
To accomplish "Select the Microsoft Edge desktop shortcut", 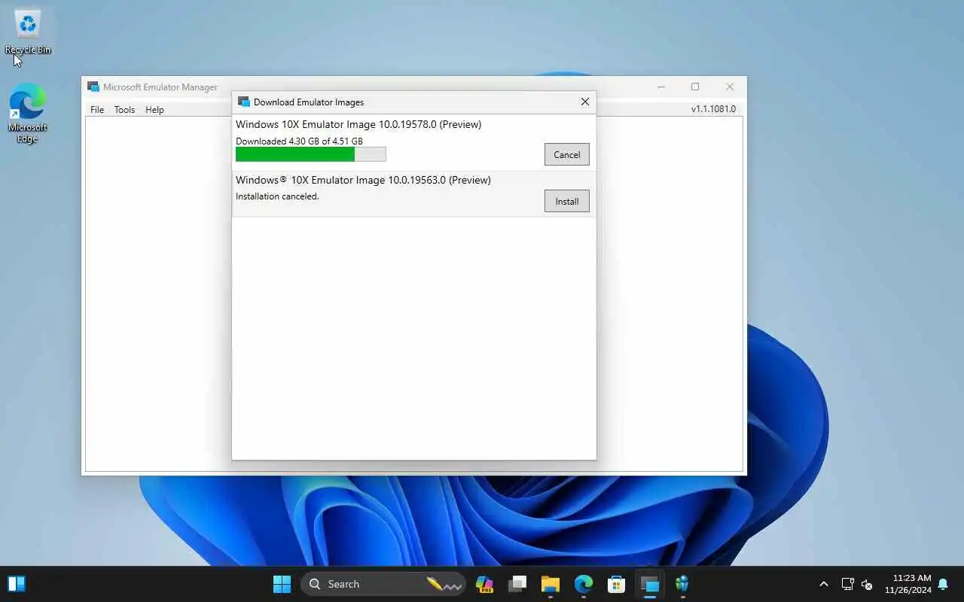I will tap(28, 113).
